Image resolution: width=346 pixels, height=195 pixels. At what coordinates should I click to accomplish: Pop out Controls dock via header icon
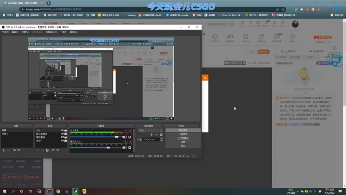[199, 126]
